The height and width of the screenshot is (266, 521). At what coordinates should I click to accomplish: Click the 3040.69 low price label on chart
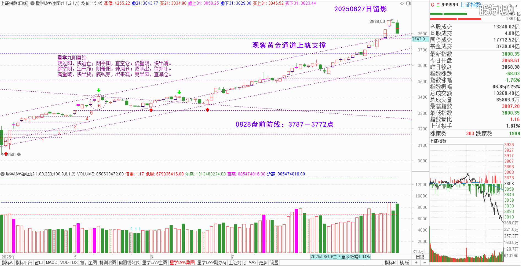pos(14,154)
